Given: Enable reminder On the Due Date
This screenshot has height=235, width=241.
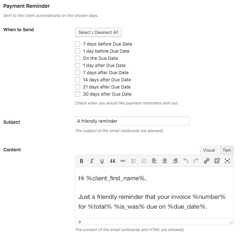Looking at the screenshot, I should (x=78, y=58).
